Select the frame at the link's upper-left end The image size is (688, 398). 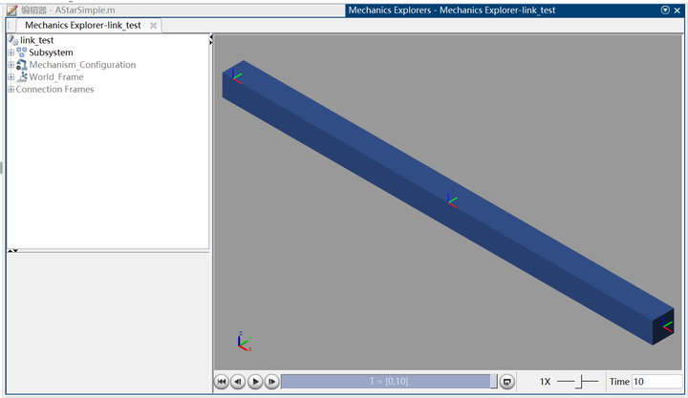(237, 77)
